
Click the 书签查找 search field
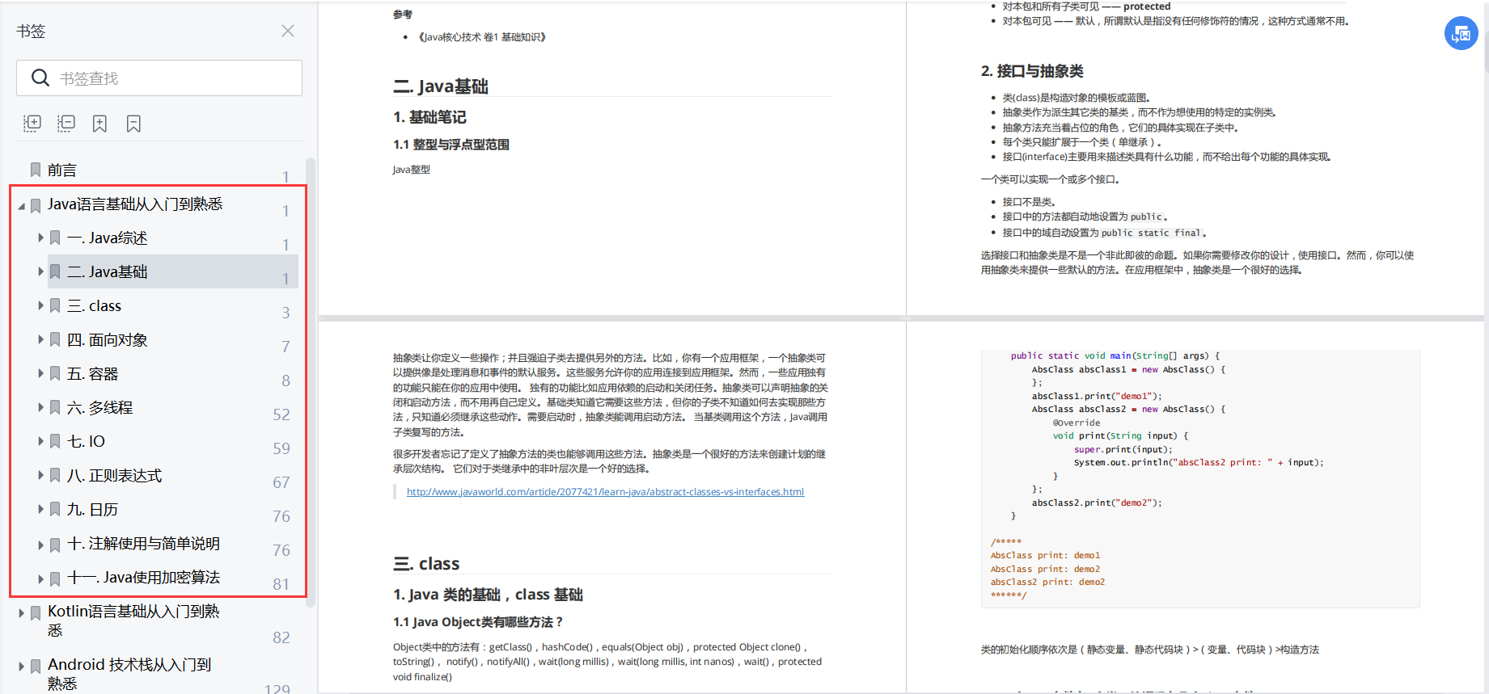click(x=159, y=78)
